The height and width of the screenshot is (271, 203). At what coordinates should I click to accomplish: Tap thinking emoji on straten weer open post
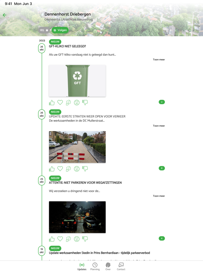coord(68,169)
